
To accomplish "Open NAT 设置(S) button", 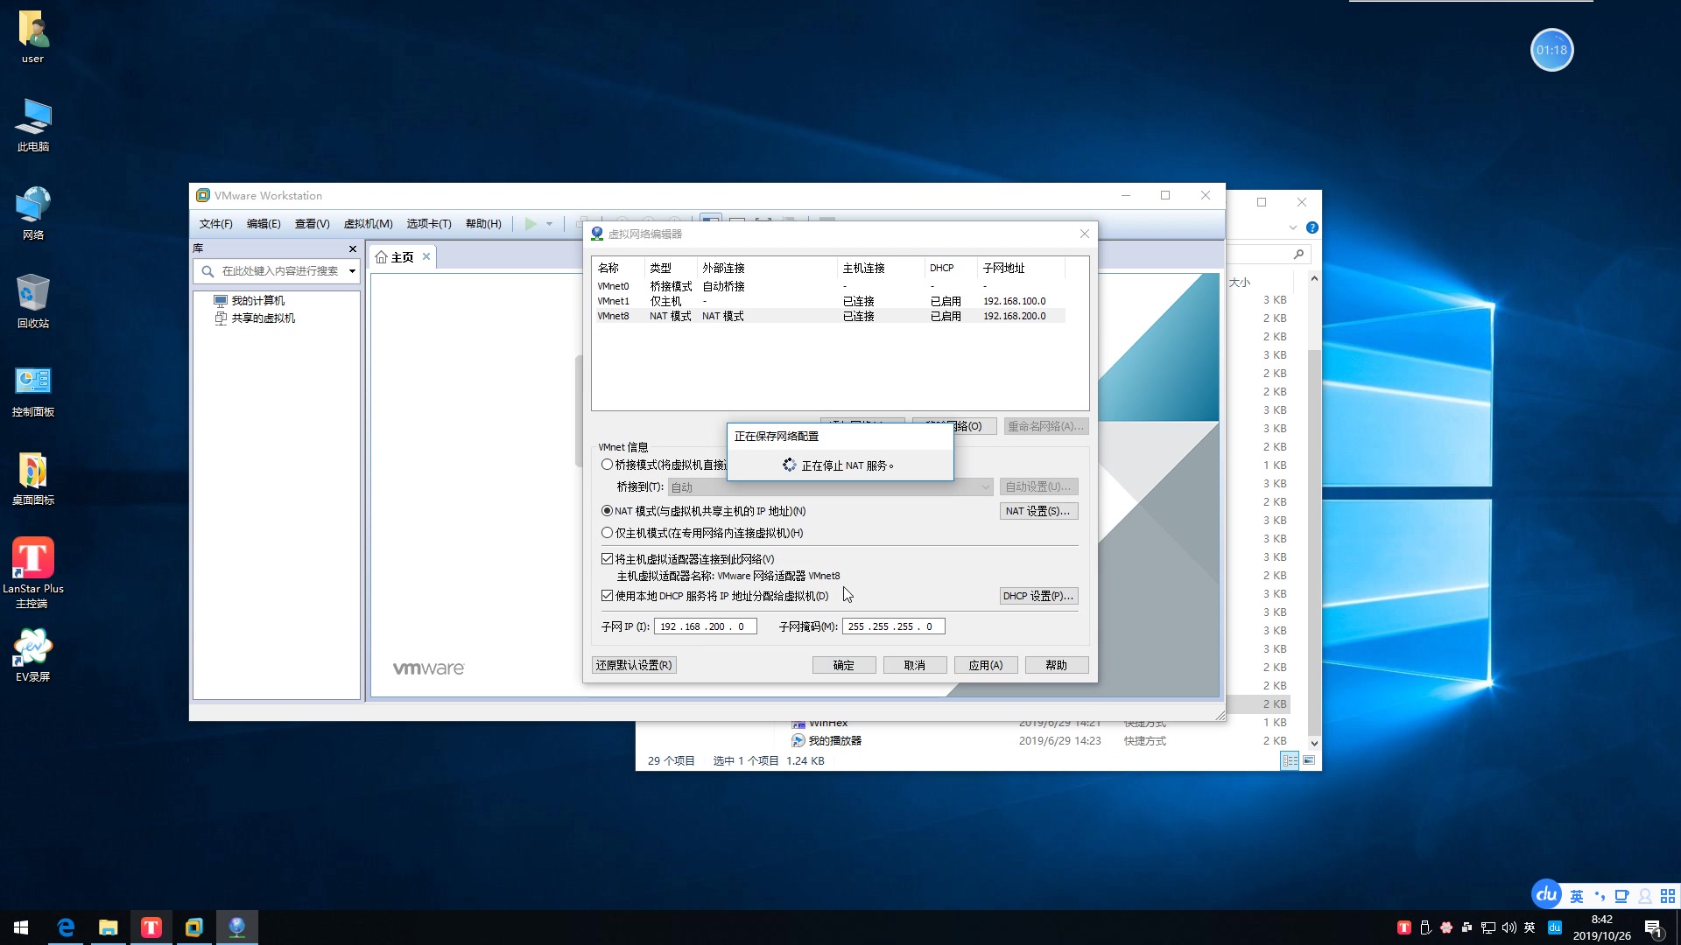I will pyautogui.click(x=1038, y=511).
